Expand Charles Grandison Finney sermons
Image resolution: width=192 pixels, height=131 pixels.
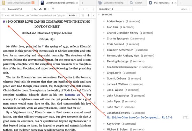coord(104,33)
